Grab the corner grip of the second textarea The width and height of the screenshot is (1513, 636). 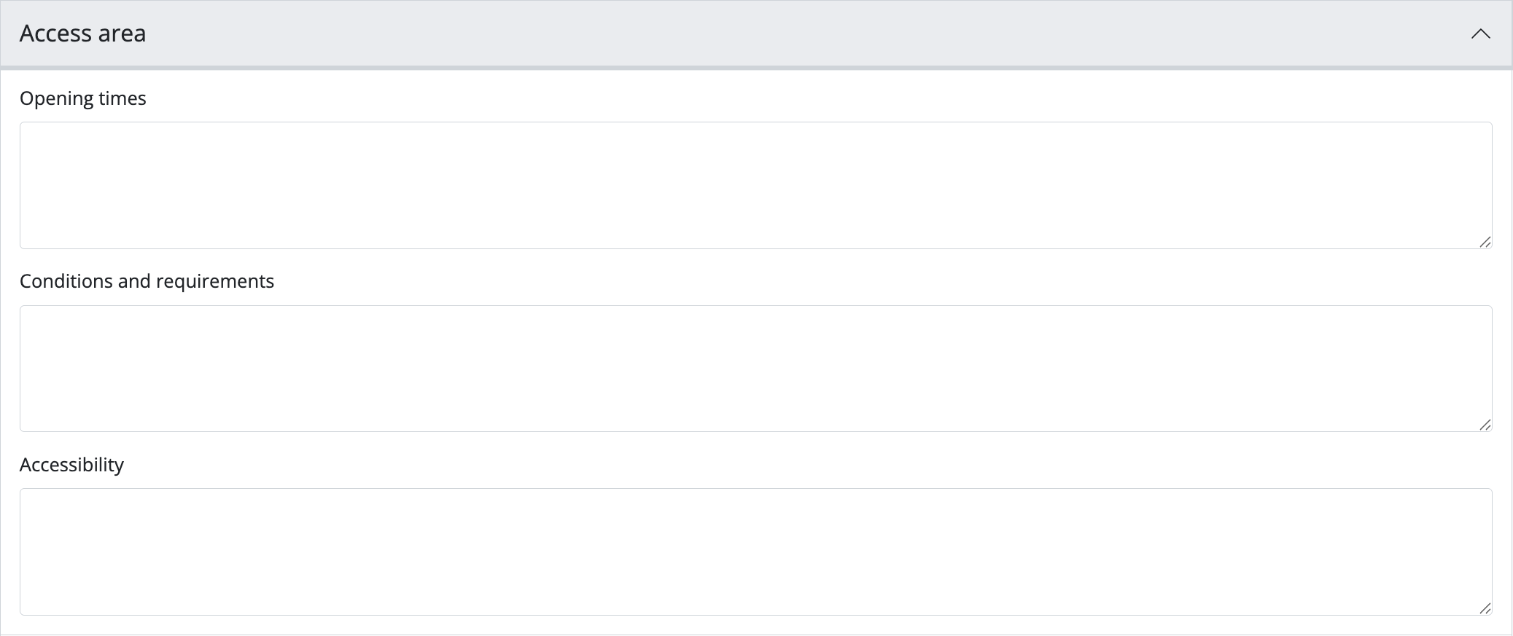[1485, 425]
